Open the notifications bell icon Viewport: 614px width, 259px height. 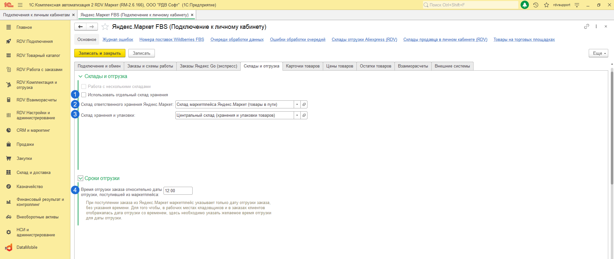[x=525, y=5]
